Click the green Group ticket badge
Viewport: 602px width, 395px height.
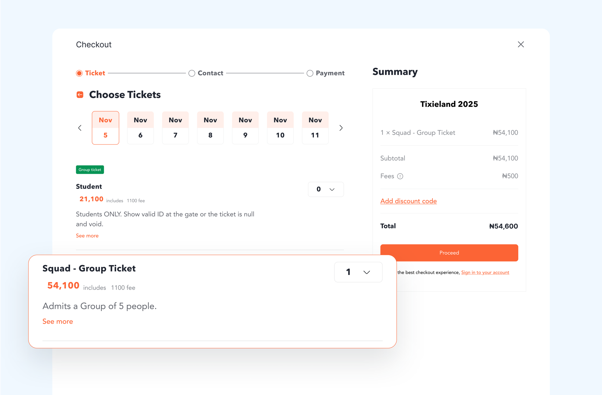[x=90, y=170]
